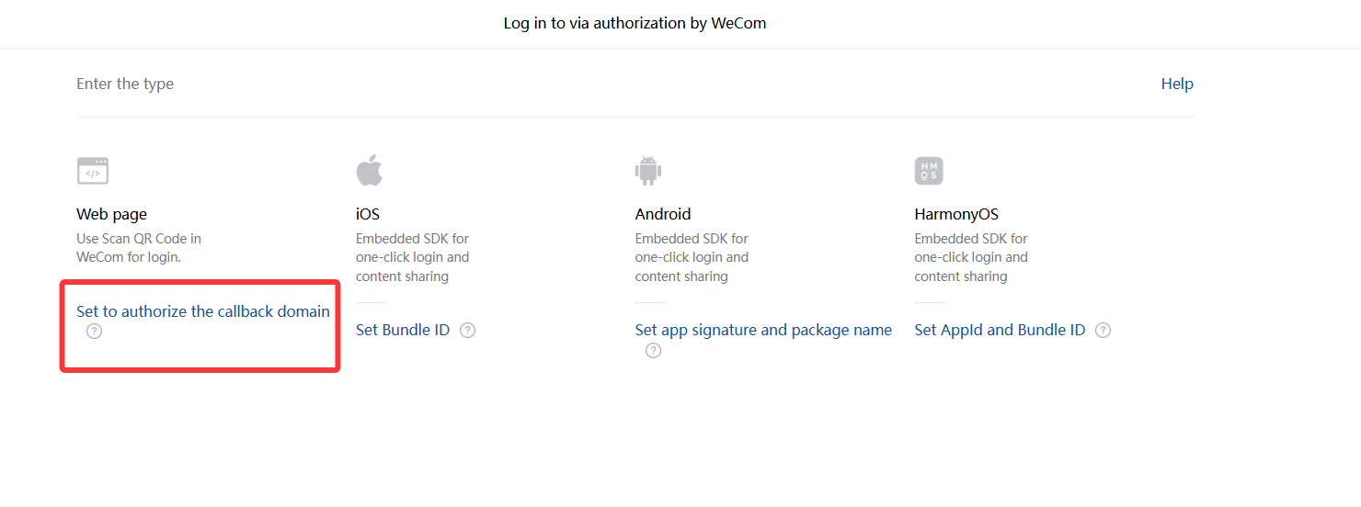Open Set app signature and package name
This screenshot has height=507, width=1361.
(x=763, y=330)
